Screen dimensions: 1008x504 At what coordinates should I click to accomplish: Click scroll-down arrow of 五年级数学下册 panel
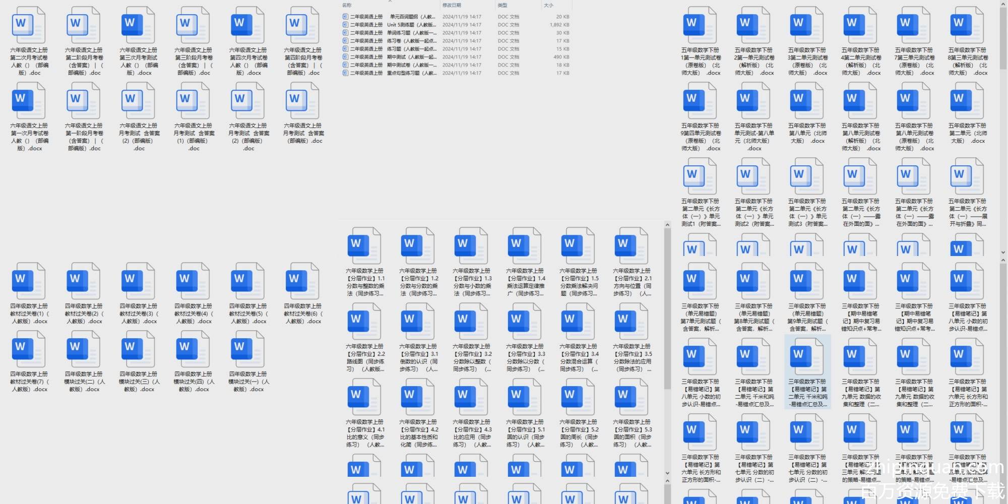[1003, 252]
